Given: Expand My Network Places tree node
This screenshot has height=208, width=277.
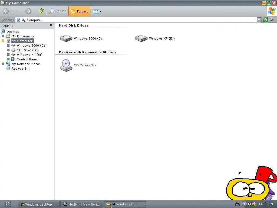Looking at the screenshot, I should (x=3, y=64).
